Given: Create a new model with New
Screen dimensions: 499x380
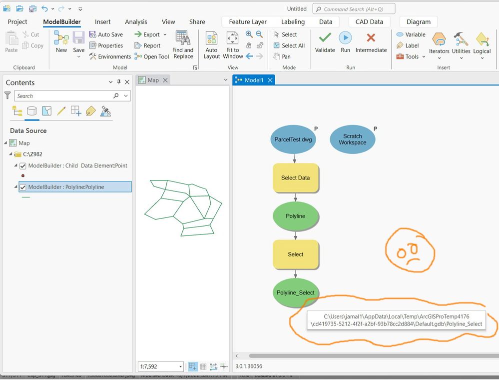Looking at the screenshot, I should 61,41.
